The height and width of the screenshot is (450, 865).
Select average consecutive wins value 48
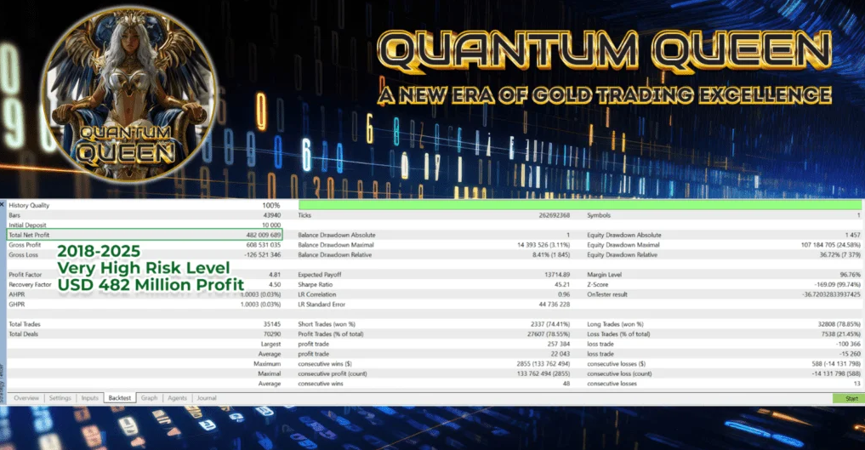(566, 384)
